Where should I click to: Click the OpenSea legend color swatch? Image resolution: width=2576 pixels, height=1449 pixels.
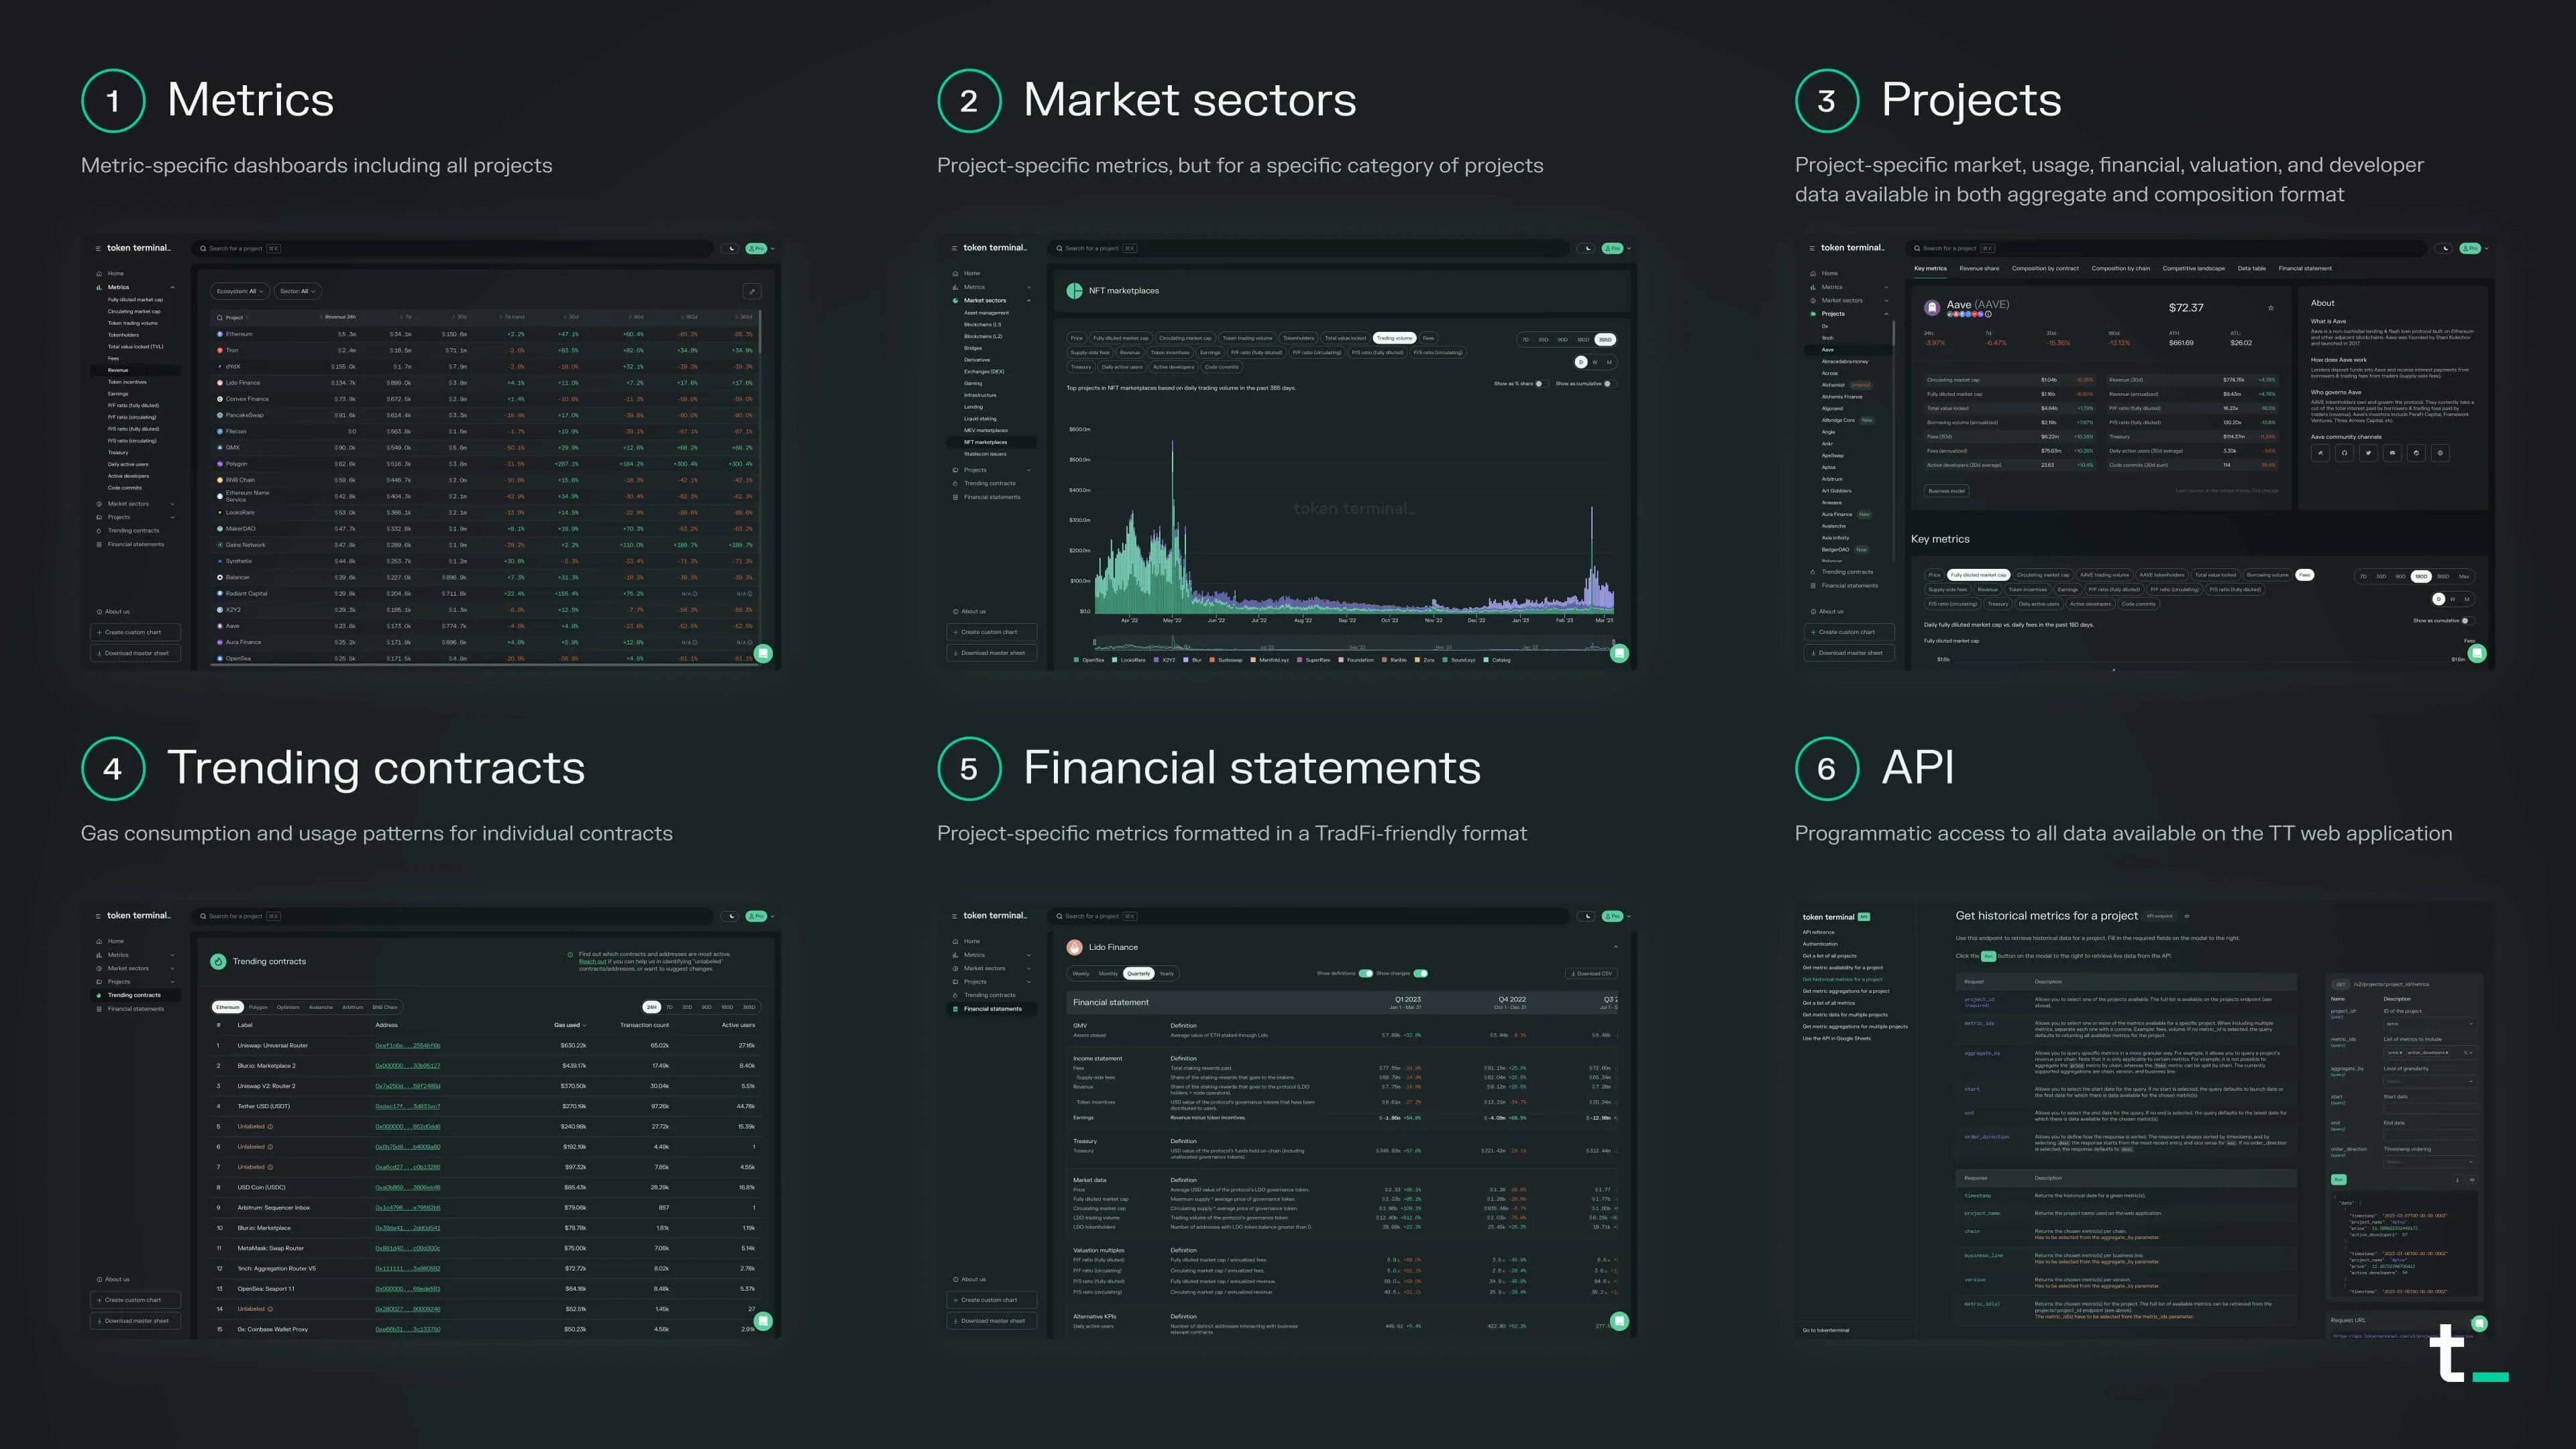tap(1076, 660)
